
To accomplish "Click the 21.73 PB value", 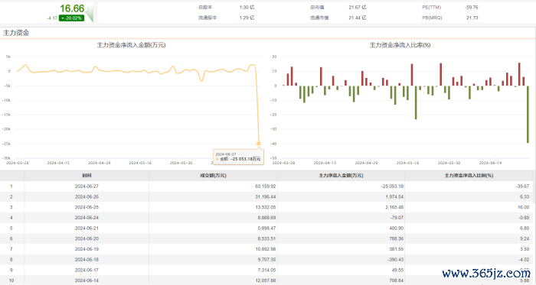I will pos(472,18).
